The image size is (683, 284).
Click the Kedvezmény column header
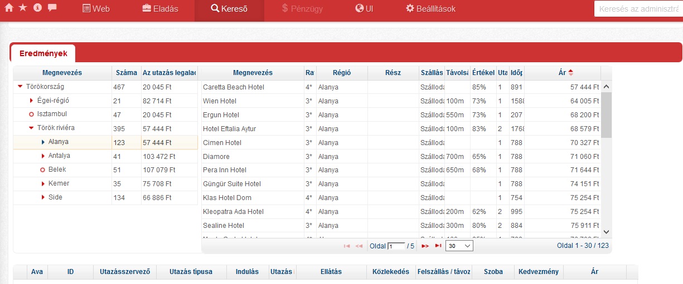click(539, 272)
